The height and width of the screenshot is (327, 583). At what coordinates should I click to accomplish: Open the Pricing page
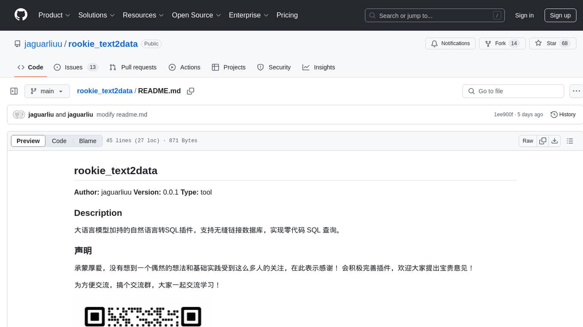(287, 15)
